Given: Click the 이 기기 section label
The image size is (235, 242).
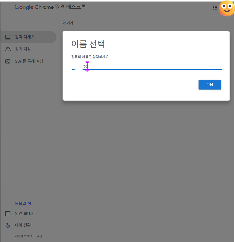Looking at the screenshot, I should 68,23.
